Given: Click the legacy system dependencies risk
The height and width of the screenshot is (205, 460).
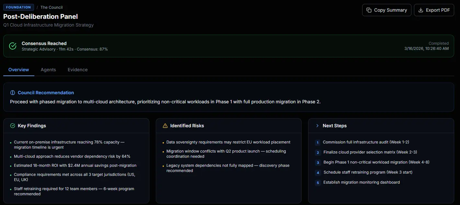Looking at the screenshot, I should click(228, 168).
